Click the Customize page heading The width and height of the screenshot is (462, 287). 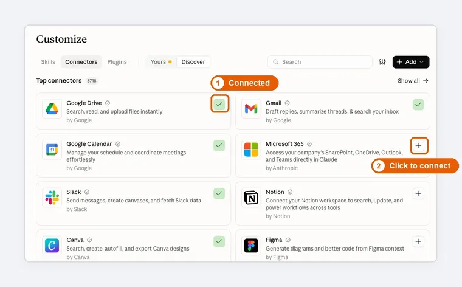tap(61, 39)
